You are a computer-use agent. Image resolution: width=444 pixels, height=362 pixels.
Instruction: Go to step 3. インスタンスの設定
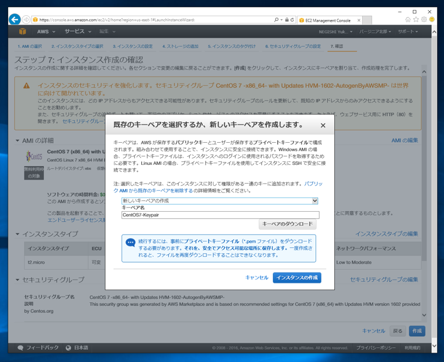(x=133, y=46)
